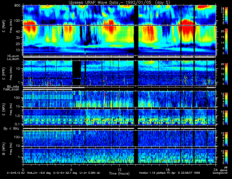Click the 'Bit_rate' status label
This screenshot has width=232, height=179.
tap(13, 87)
